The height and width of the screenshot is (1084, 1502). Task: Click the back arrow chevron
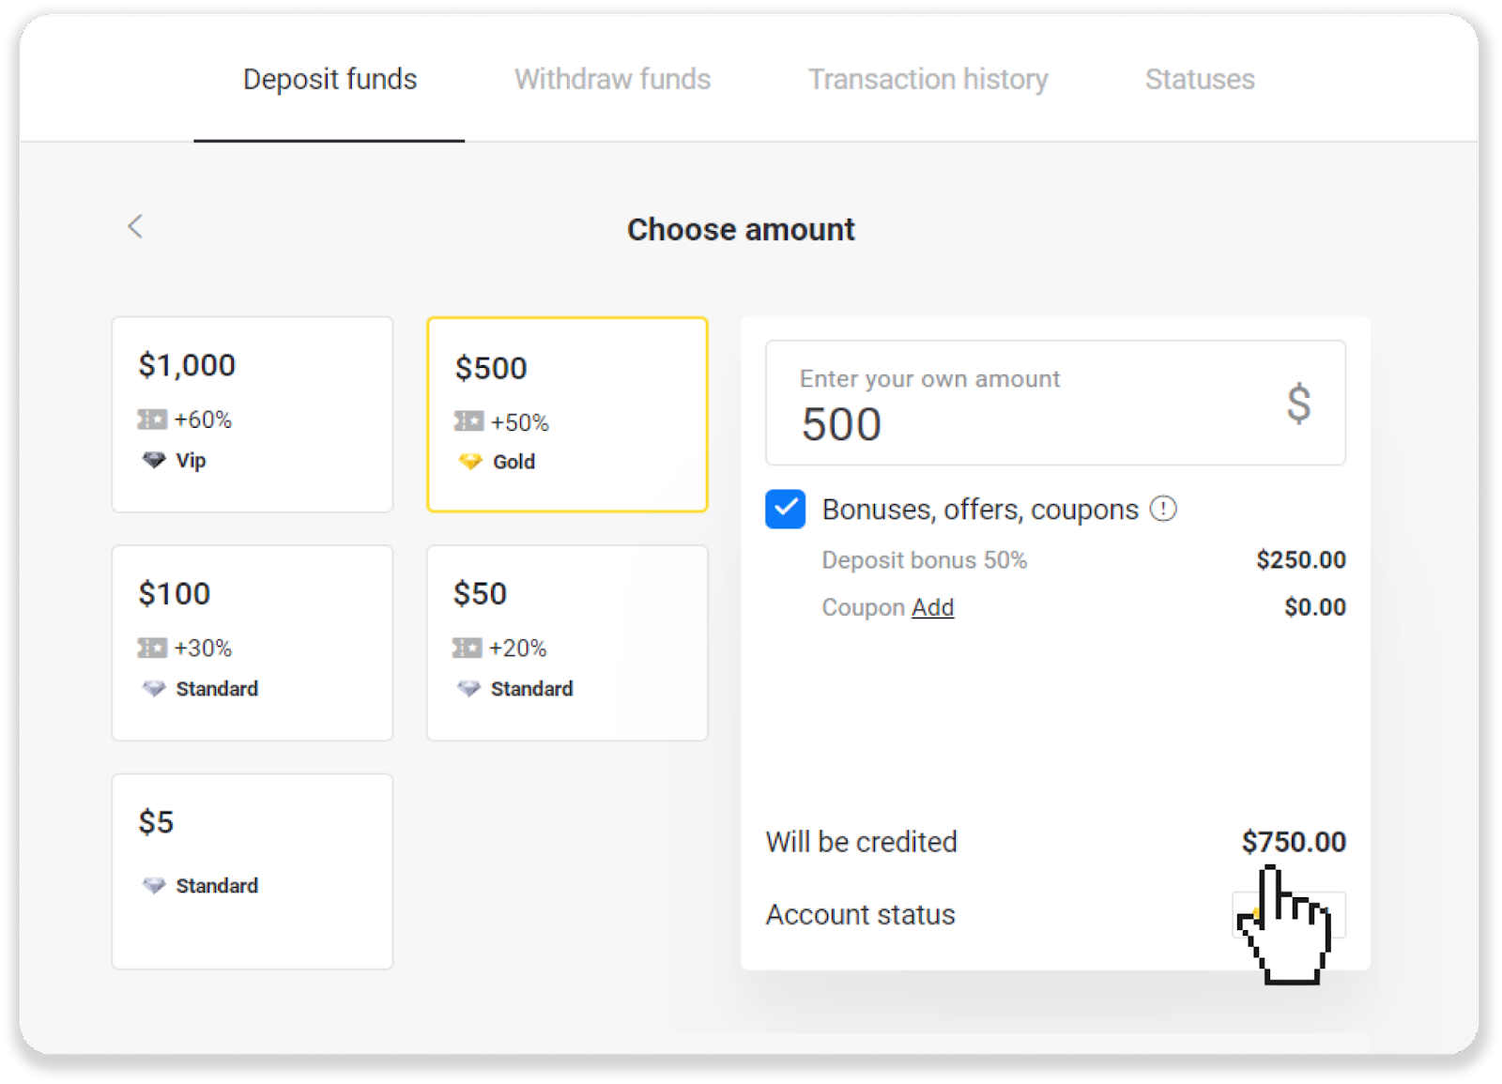pyautogui.click(x=135, y=226)
